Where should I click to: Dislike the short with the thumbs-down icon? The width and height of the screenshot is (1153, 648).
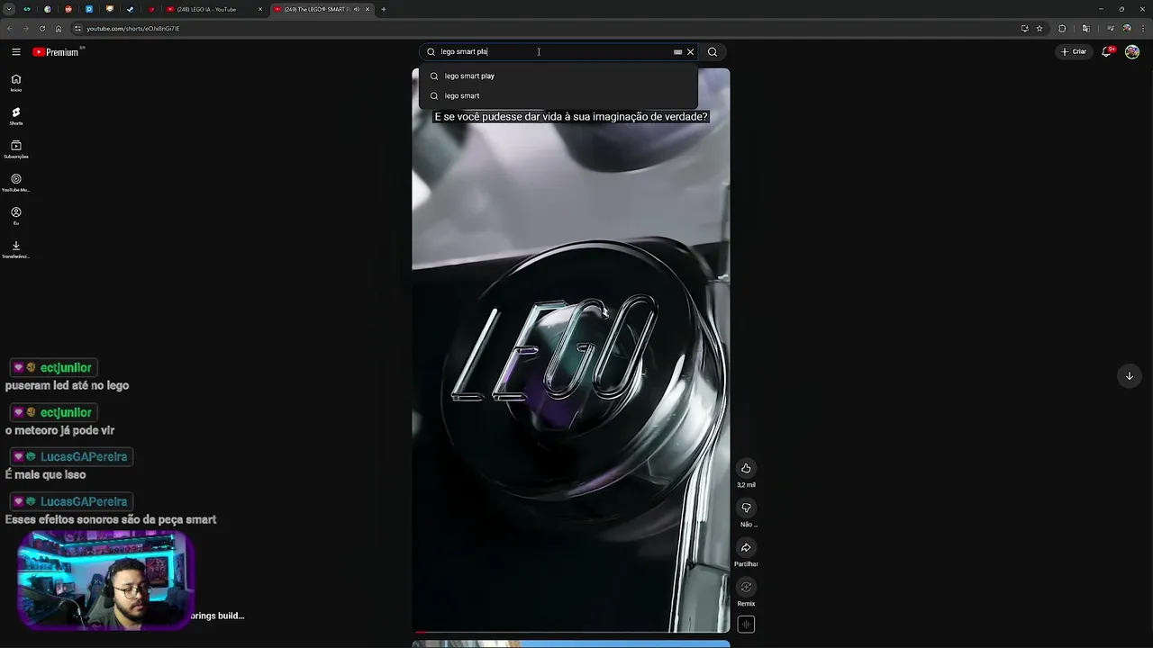click(746, 508)
